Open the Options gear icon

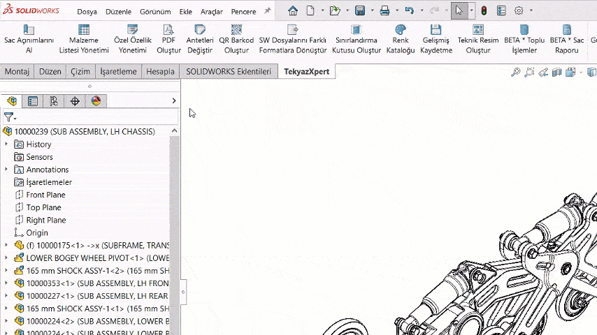[519, 10]
